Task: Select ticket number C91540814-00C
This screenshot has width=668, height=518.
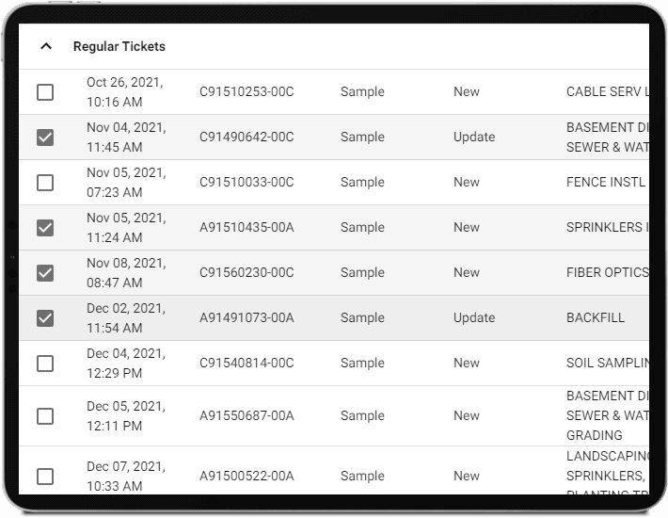Action: [x=247, y=363]
